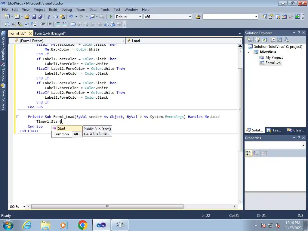This screenshot has width=308, height=231.
Task: Click the New Project toolbar icon
Action: point(7,17)
